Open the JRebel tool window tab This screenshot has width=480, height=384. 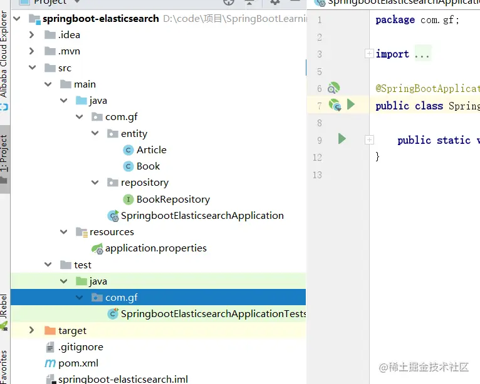[4, 307]
